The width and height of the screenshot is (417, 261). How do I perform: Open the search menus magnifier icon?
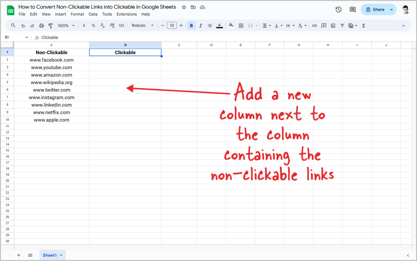click(13, 26)
